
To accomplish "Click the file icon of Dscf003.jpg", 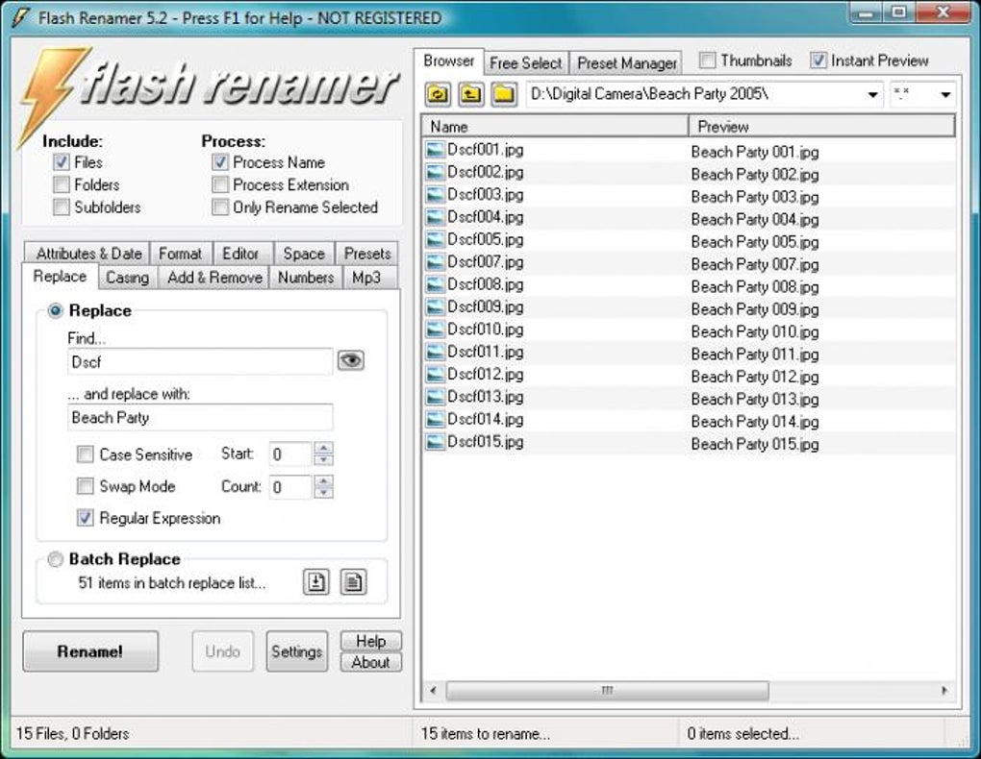I will [x=434, y=194].
